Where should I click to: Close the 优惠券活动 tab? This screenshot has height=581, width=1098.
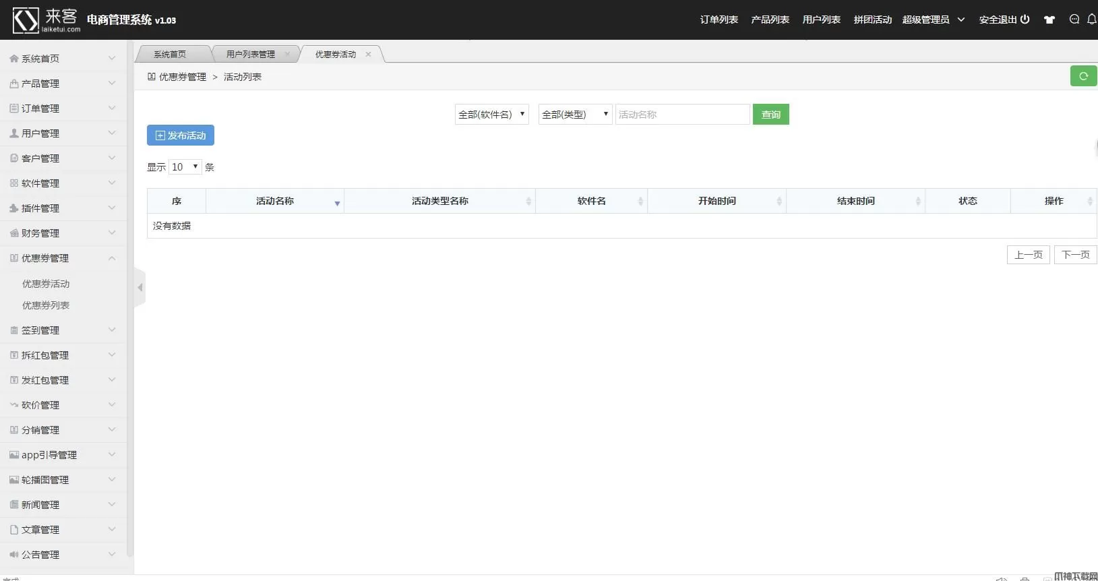tap(368, 55)
